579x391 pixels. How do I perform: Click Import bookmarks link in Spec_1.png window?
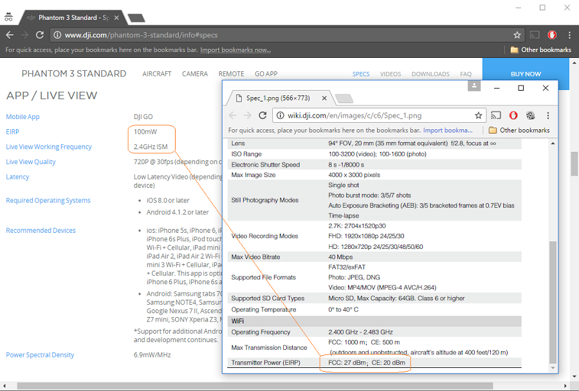448,131
